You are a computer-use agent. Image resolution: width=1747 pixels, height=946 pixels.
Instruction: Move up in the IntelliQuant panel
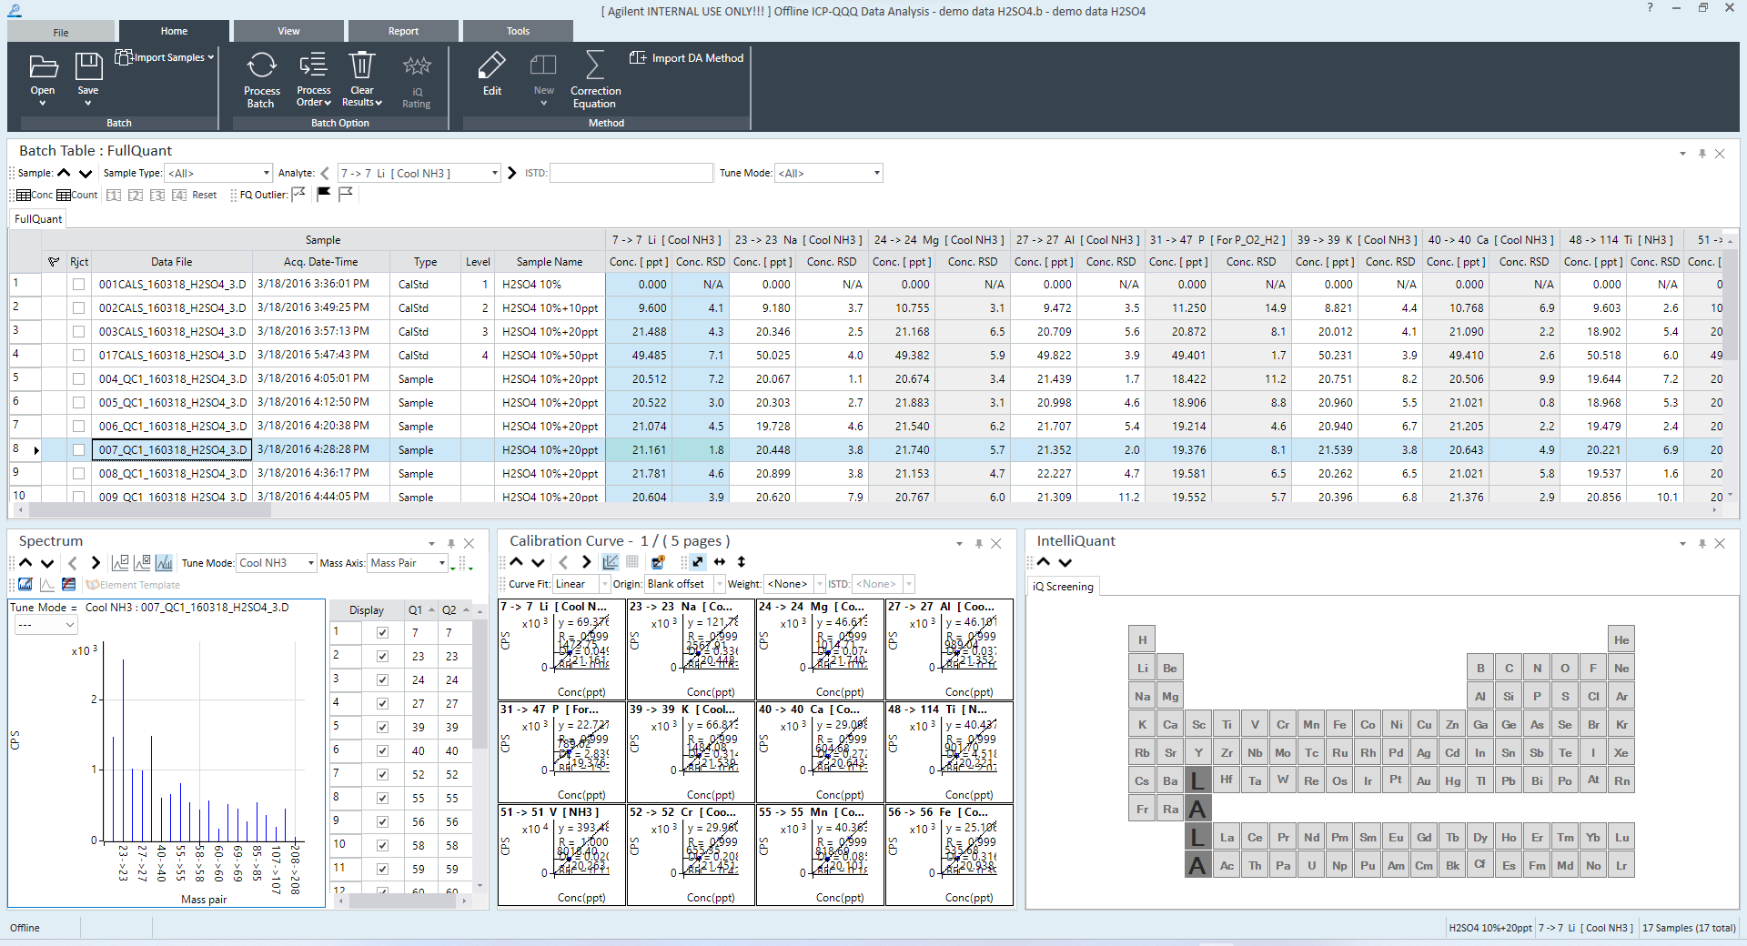[1044, 562]
